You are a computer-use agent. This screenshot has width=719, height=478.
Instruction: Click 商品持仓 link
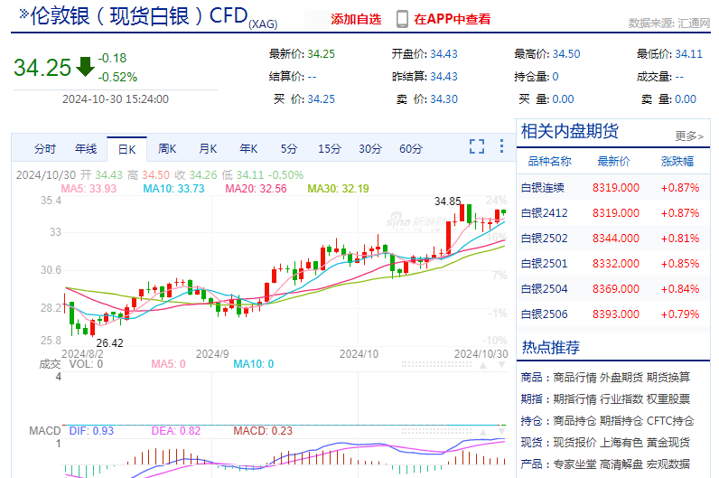(x=574, y=421)
